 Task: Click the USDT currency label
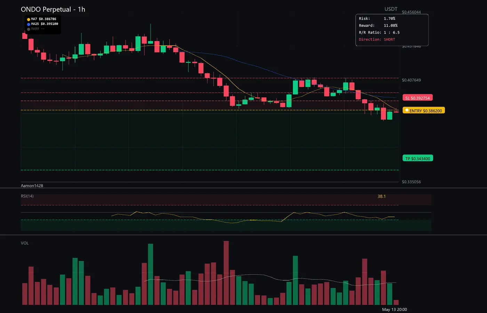pos(391,9)
